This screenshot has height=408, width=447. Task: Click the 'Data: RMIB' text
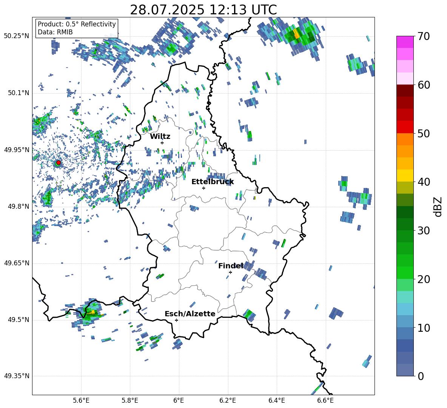pos(55,32)
